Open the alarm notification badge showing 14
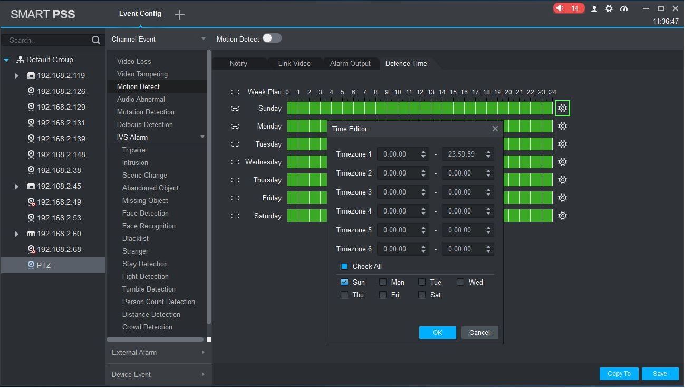This screenshot has width=685, height=388. [x=568, y=8]
